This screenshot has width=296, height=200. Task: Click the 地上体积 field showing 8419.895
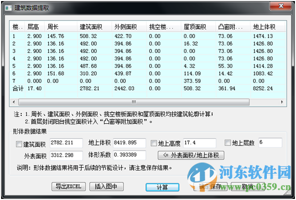click(x=129, y=143)
